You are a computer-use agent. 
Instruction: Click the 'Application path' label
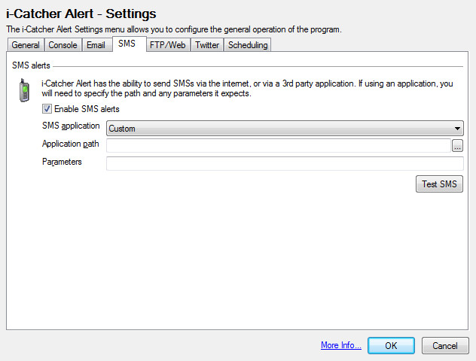71,144
